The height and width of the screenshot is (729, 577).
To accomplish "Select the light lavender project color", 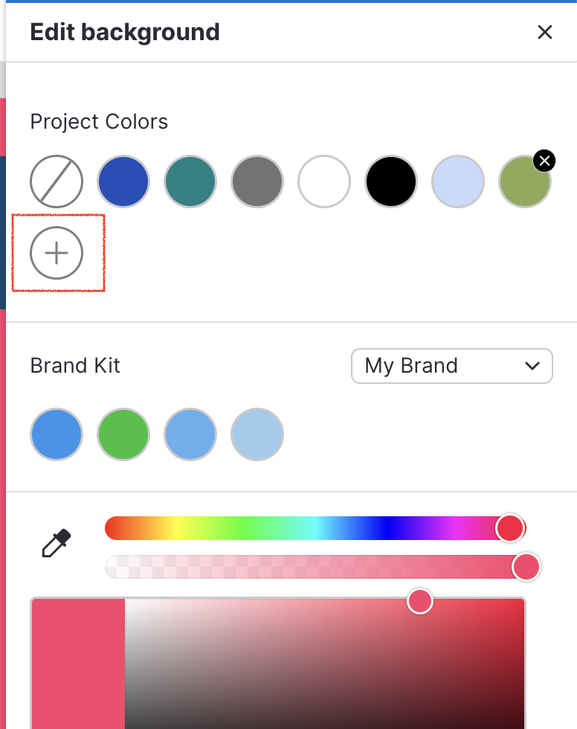I will click(458, 182).
